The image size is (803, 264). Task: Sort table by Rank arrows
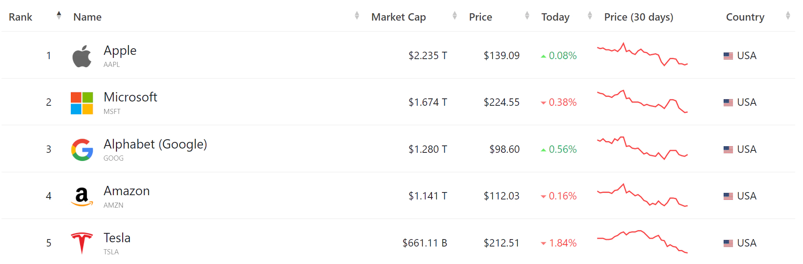point(59,16)
